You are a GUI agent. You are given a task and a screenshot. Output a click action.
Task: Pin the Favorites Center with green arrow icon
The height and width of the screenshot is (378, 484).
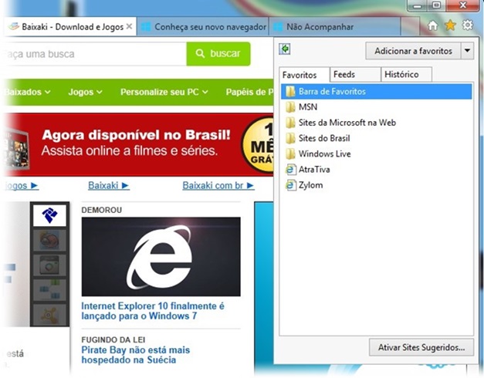point(285,49)
